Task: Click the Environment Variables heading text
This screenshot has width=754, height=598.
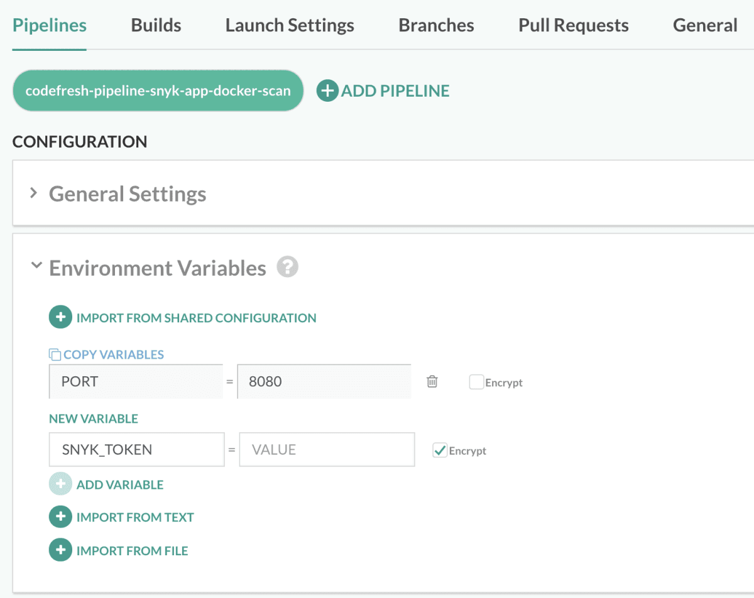Action: [x=158, y=268]
